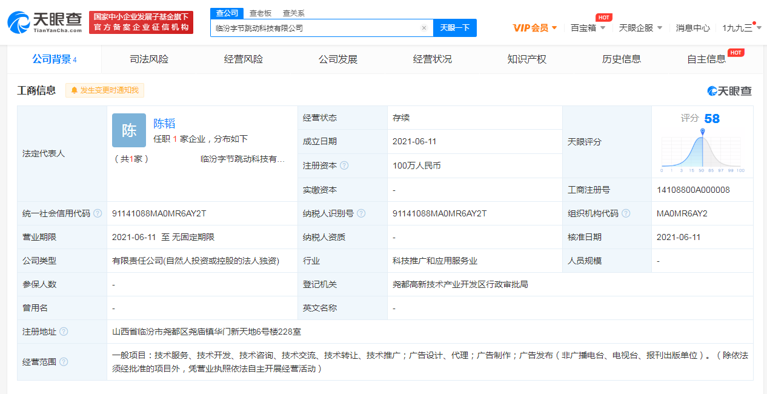Click help icon beside 统一社会信用代码
The height and width of the screenshot is (394, 767).
[98, 213]
